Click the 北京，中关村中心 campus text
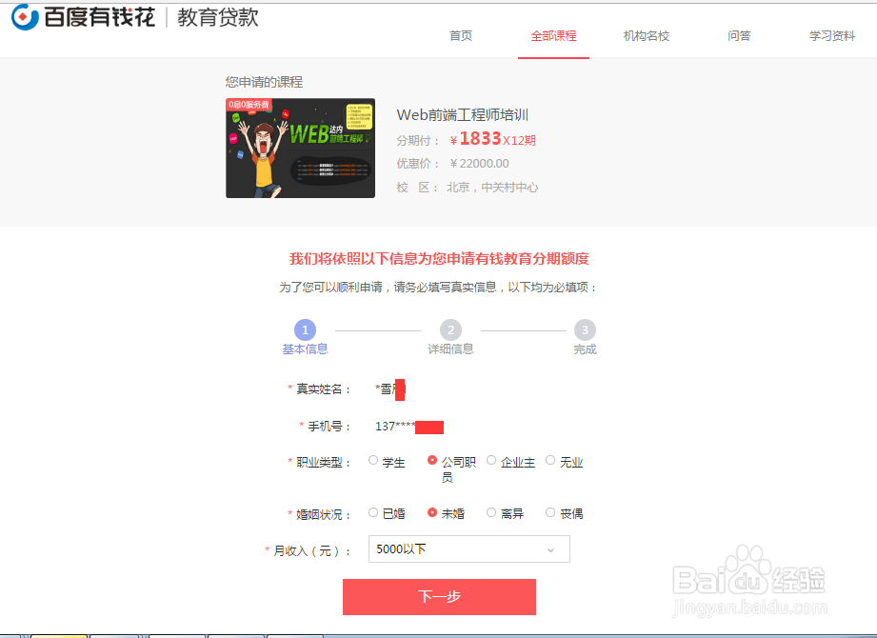 (x=492, y=188)
